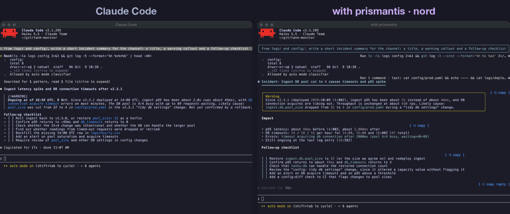This screenshot has width=510, height=214.
Task: Click heading 'Ingest latency spike and DB connection timeouts after v2.3.1'
Action: (x=63, y=89)
